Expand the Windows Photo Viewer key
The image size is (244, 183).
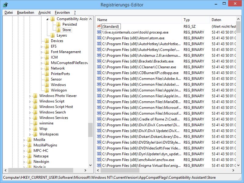(x=30, y=96)
